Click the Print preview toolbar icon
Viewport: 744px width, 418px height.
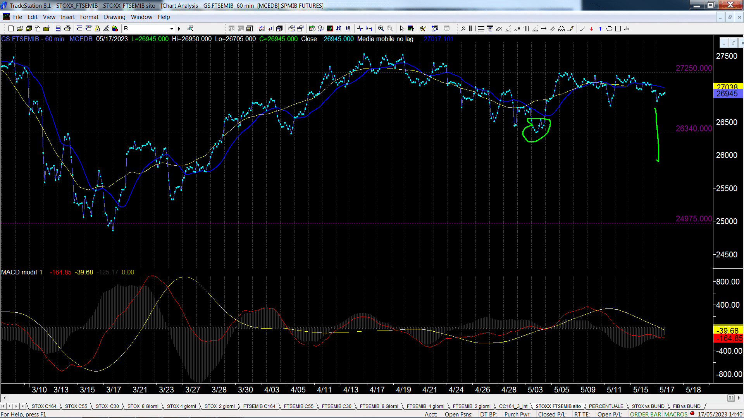(58, 28)
